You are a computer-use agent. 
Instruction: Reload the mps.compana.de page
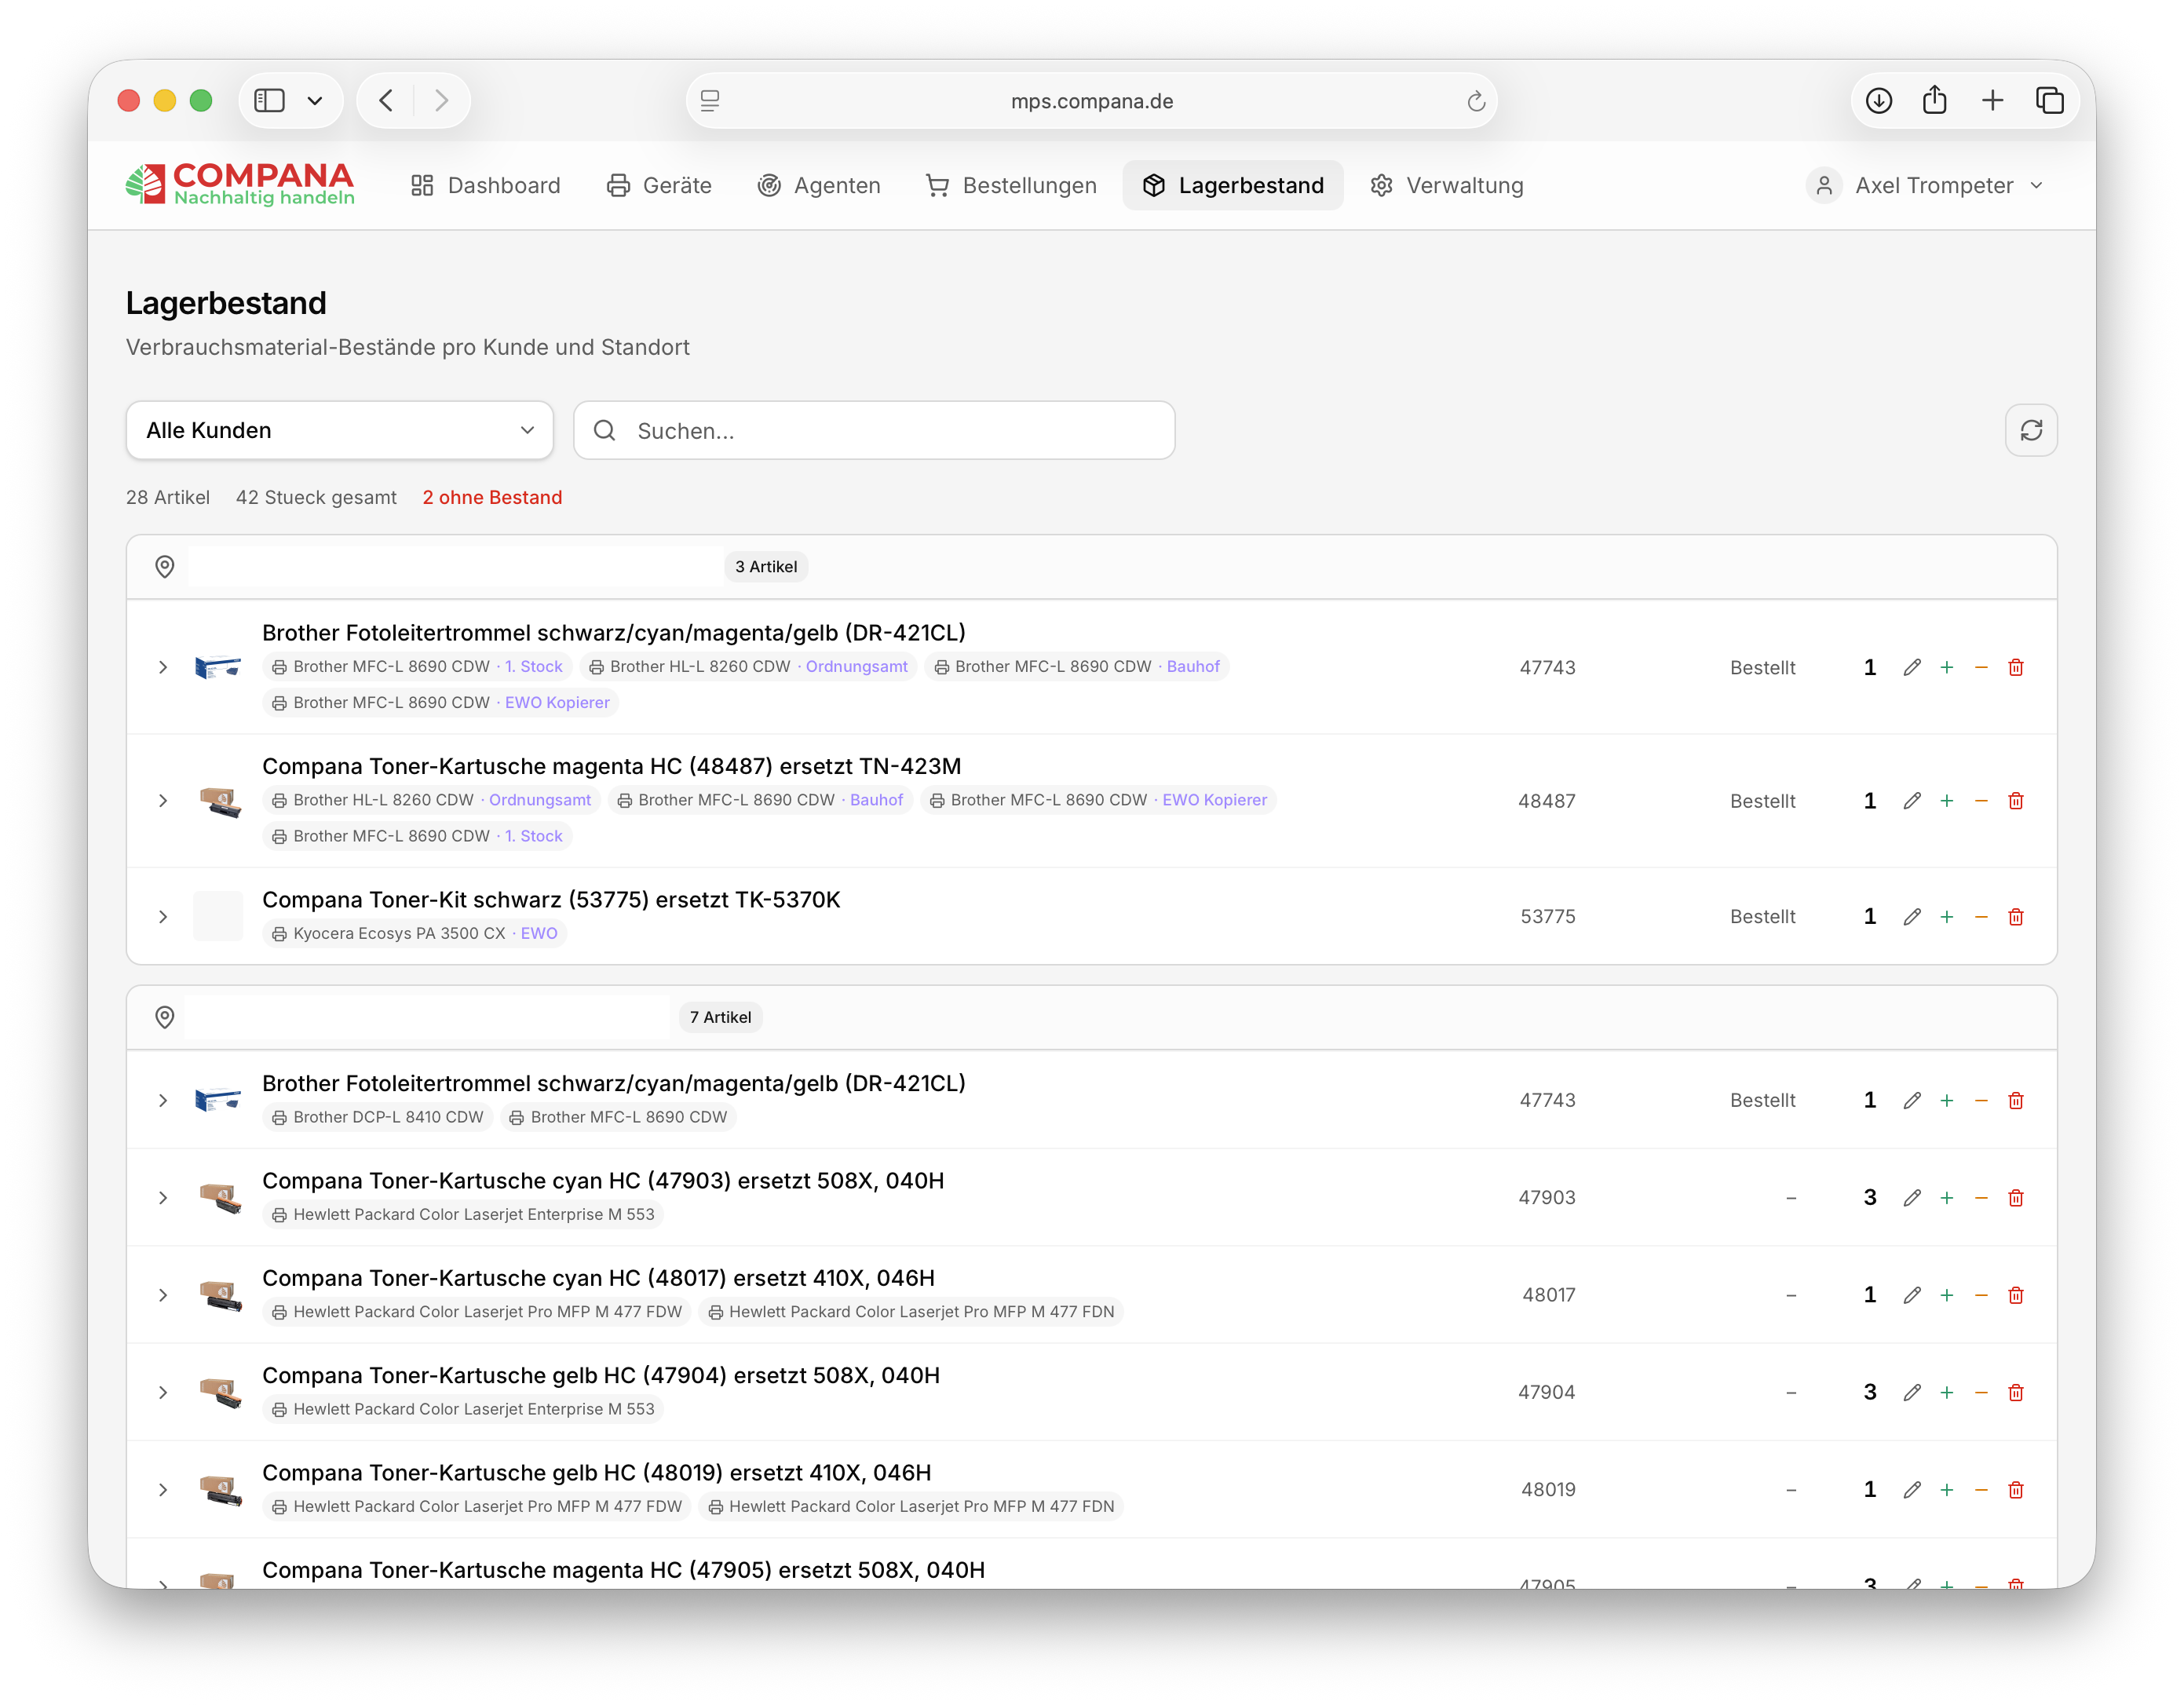click(x=1475, y=101)
